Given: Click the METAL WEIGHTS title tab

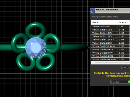Looking at the screenshot, I should [x=107, y=9].
